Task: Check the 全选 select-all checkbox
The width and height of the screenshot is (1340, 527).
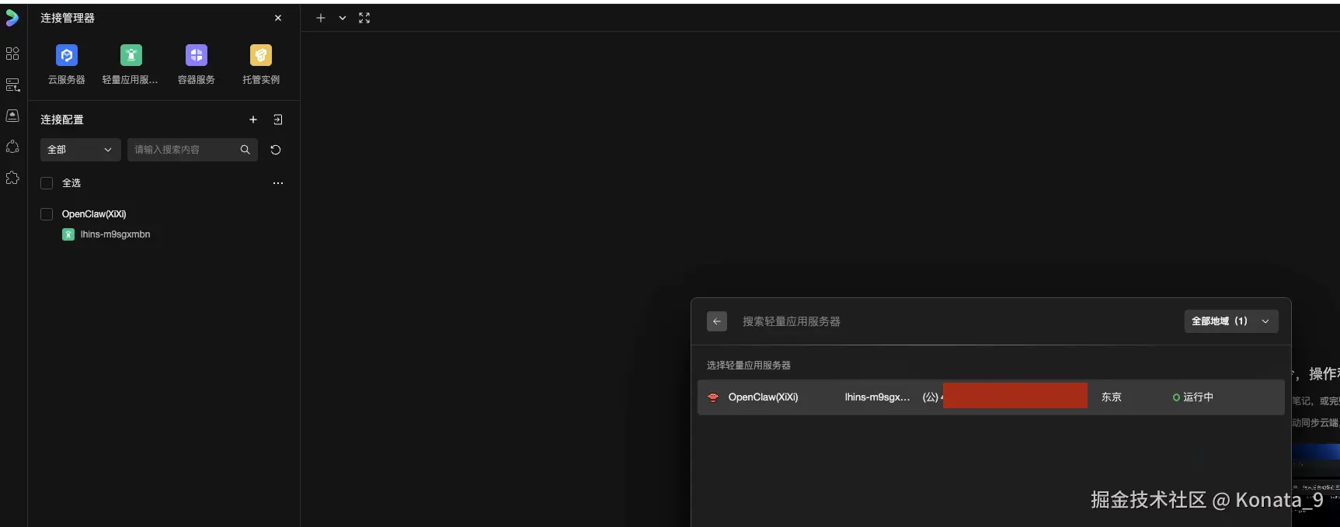Action: point(47,183)
